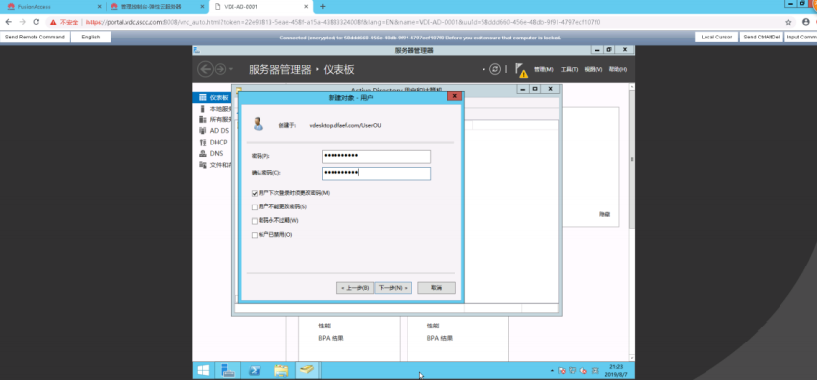Check the 用户下次登录时须更改密码 checkbox
This screenshot has height=380, width=817.
255,193
